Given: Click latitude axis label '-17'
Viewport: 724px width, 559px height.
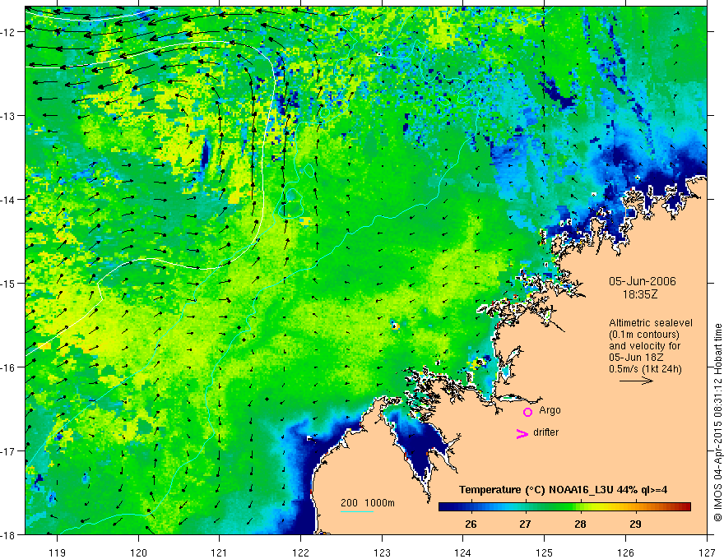Looking at the screenshot, I should pyautogui.click(x=10, y=450).
